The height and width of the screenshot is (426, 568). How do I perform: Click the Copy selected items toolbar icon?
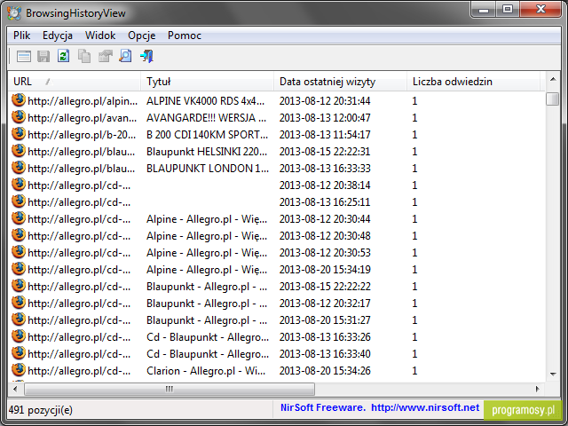point(84,56)
